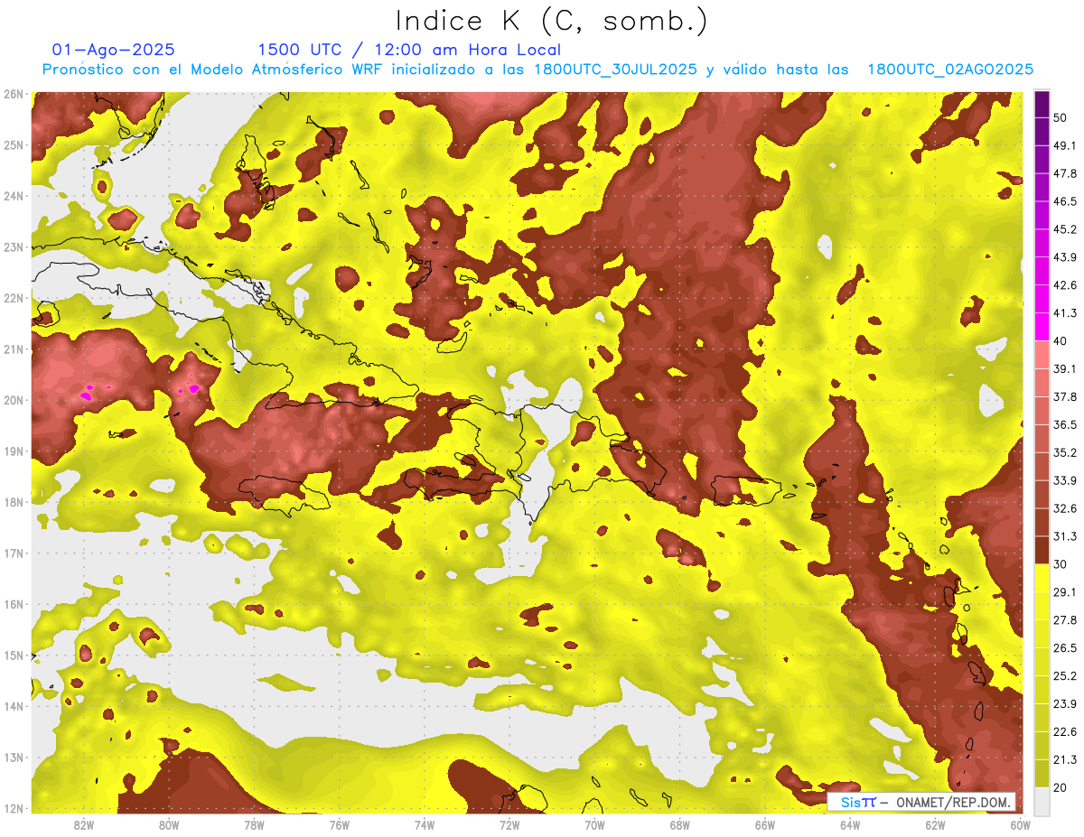Click the color scale value "41.3"

coord(1064,313)
